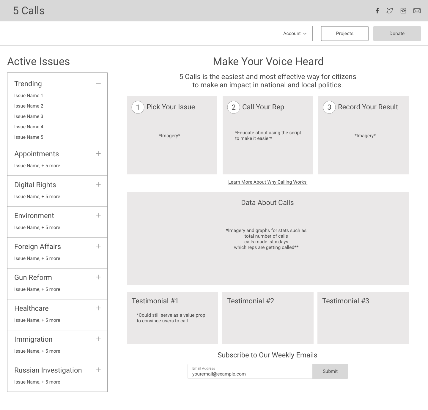This screenshot has height=410, width=428.
Task: Select Issue Name 3 under Trending
Action: click(x=29, y=116)
